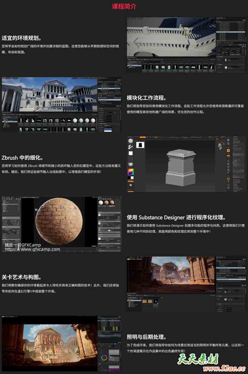Screen dimensions: 248x374
Task: Click the paragraph beginning 您将学习如何使用 ZBrush
Action: point(61,169)
